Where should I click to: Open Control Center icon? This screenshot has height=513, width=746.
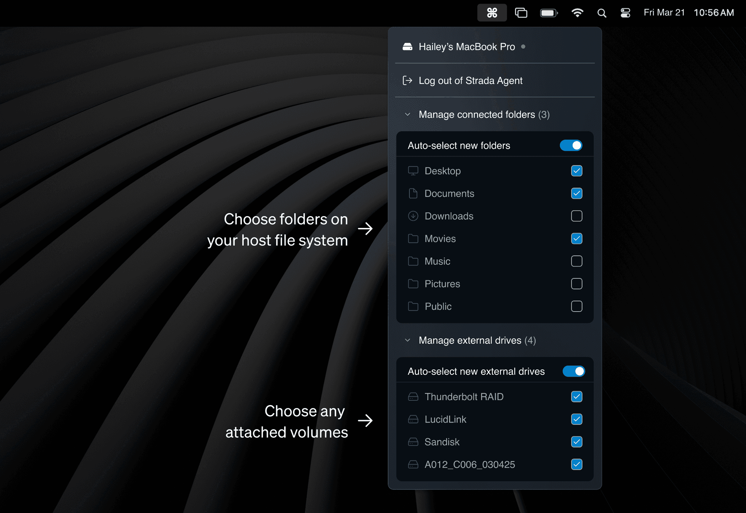[625, 13]
